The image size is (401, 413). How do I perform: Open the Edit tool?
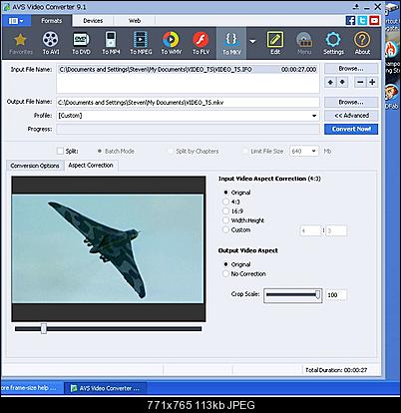coord(275,43)
